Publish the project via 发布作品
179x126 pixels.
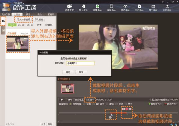[x=167, y=8]
